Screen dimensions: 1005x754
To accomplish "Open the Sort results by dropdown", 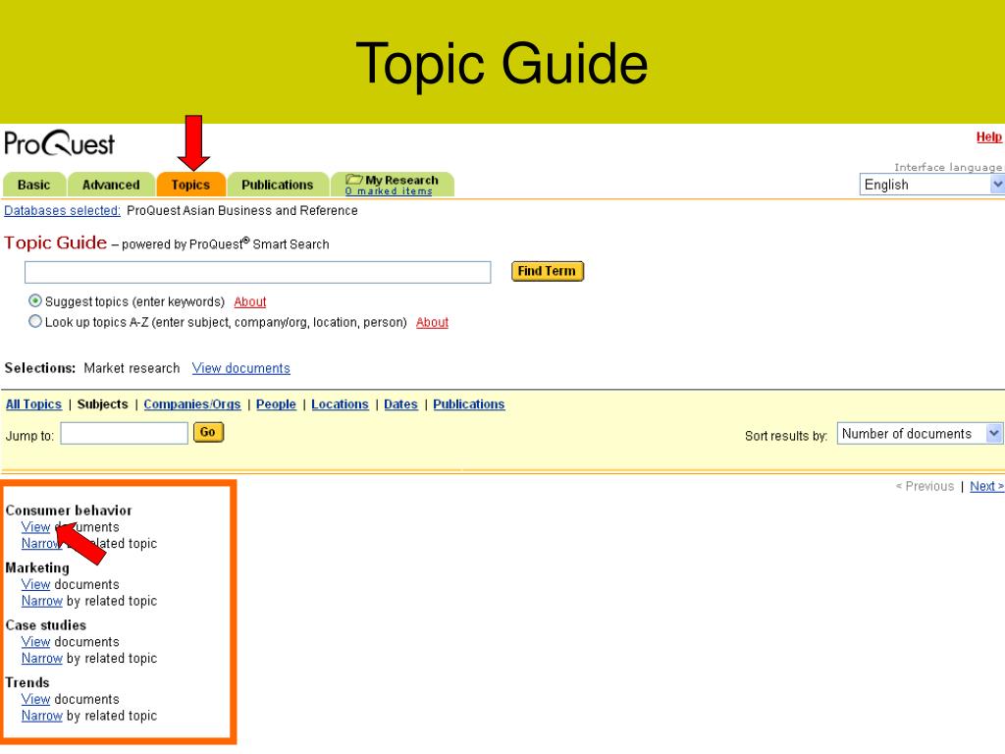I will pyautogui.click(x=919, y=433).
